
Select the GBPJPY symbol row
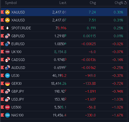[x=64, y=91]
